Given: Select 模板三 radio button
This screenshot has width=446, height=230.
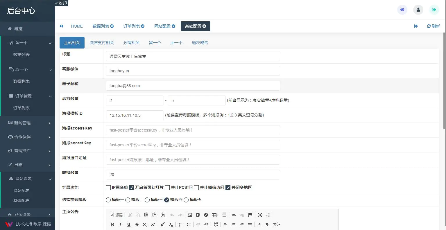Looking at the screenshot, I should click(147, 200).
